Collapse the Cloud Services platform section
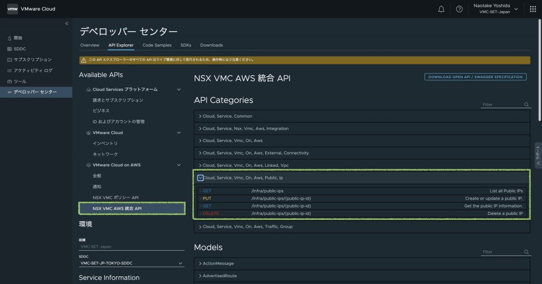This screenshot has height=284, width=542. click(179, 90)
